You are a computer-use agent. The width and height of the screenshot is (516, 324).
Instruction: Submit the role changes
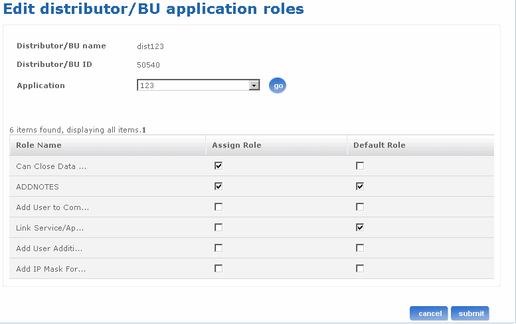pyautogui.click(x=470, y=313)
